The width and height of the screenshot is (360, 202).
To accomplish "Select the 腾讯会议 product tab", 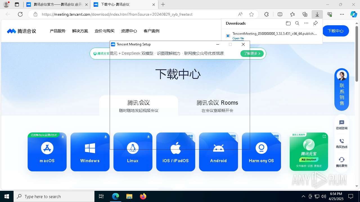I will [x=139, y=106].
